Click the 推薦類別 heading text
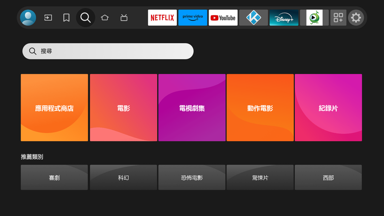This screenshot has width=384, height=216. click(x=32, y=157)
